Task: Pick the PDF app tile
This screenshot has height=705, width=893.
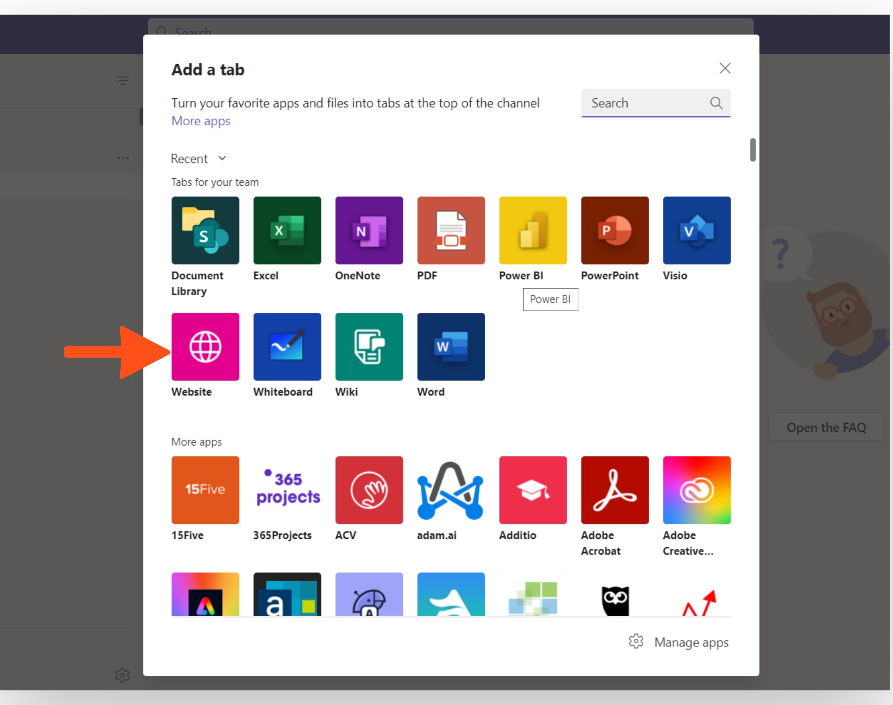Action: click(x=451, y=230)
